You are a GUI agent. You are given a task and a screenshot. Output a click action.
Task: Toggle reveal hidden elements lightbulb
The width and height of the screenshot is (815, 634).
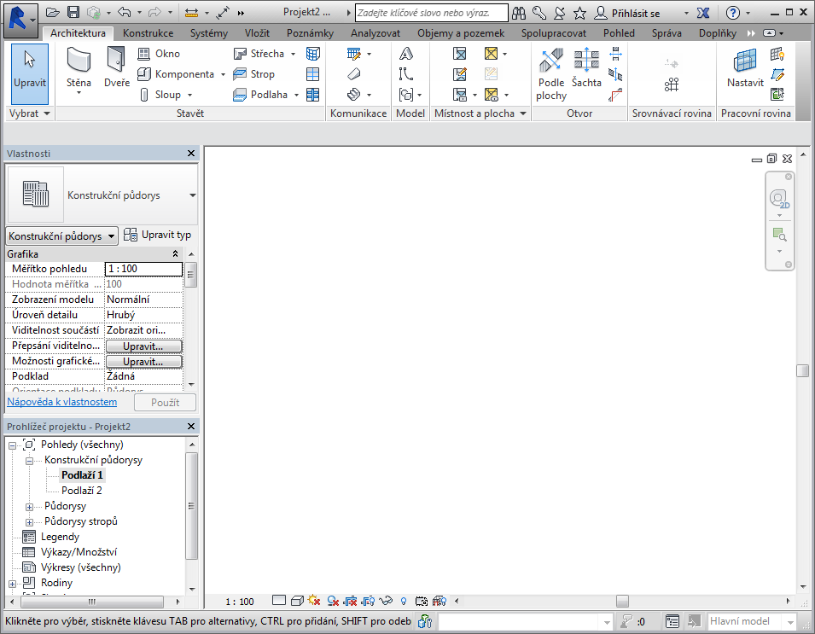point(404,602)
